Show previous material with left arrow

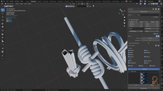(136, 85)
